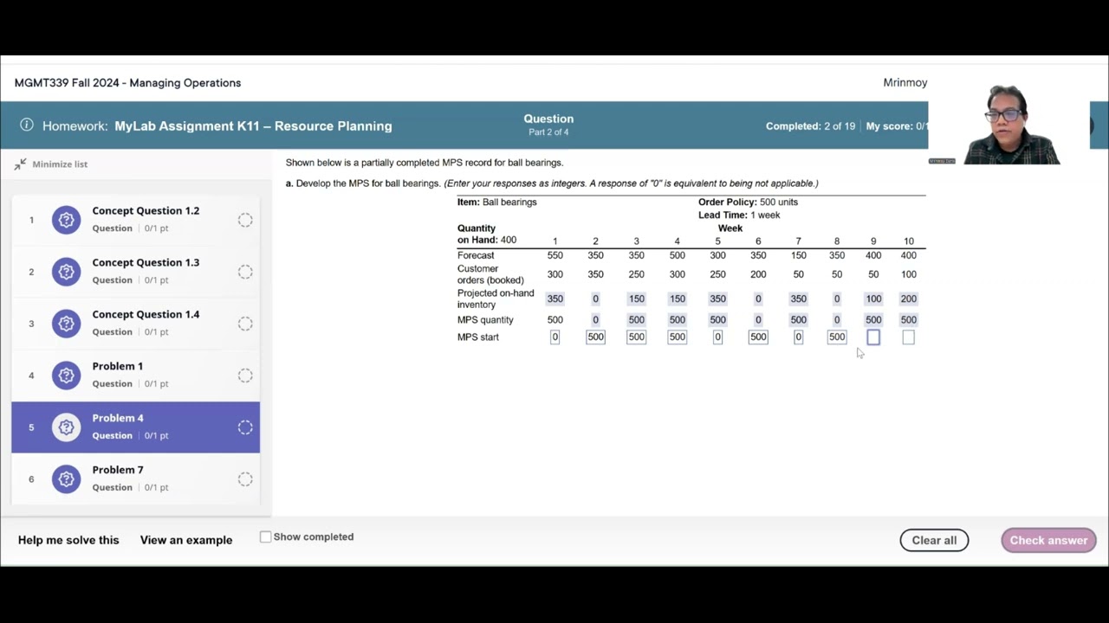Toggle the Show completed checkbox

[x=266, y=536]
